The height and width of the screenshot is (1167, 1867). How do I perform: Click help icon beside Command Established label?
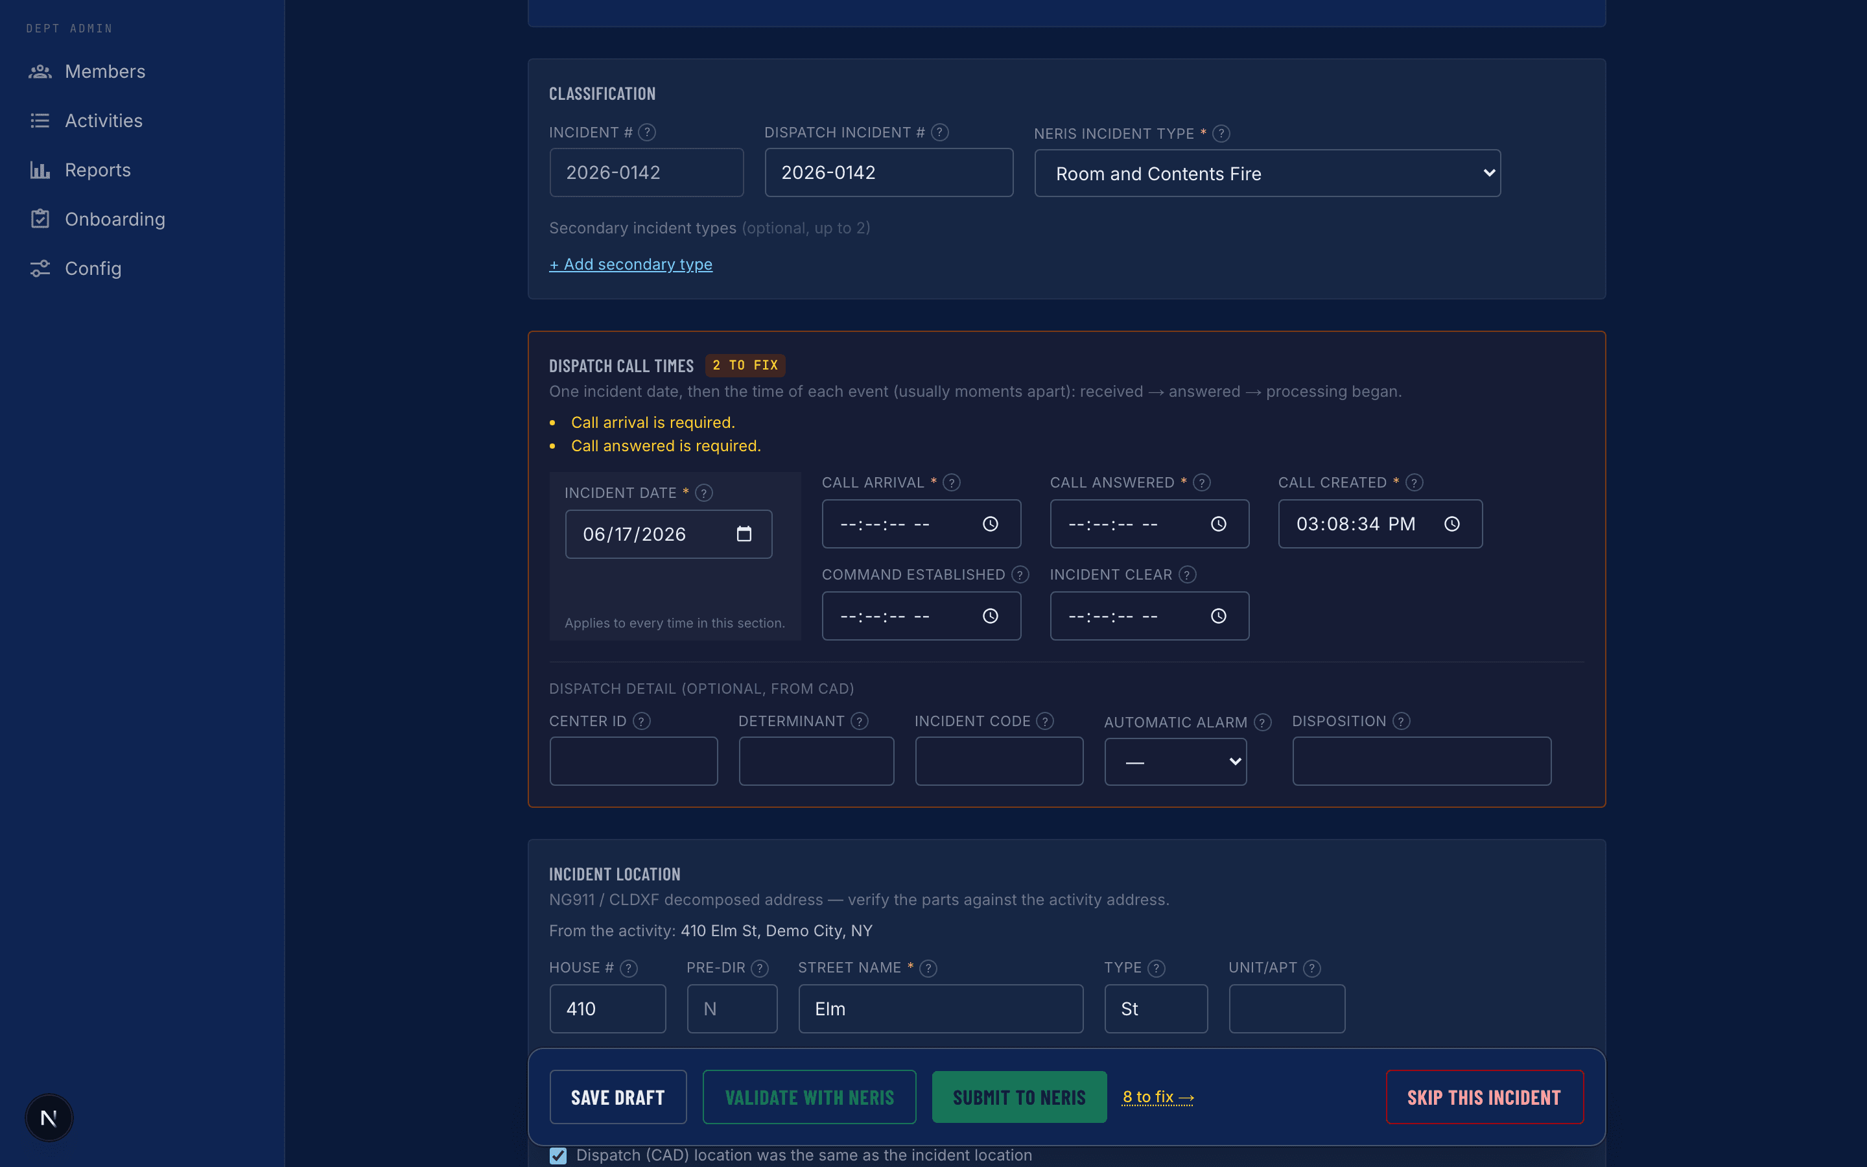click(x=1020, y=575)
